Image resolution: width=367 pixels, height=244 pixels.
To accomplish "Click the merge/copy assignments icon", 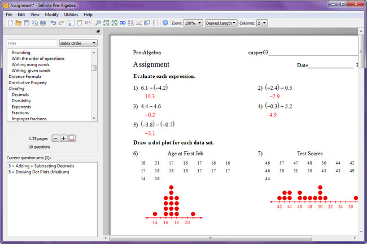I will coord(34,23).
